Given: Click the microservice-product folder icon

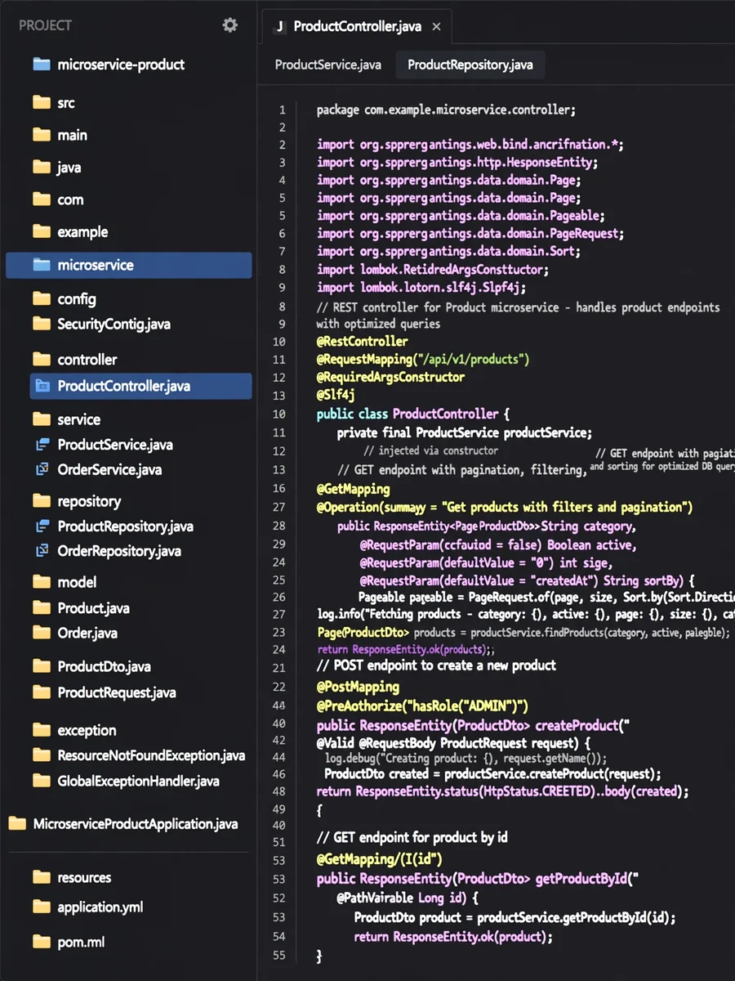Looking at the screenshot, I should click(42, 65).
